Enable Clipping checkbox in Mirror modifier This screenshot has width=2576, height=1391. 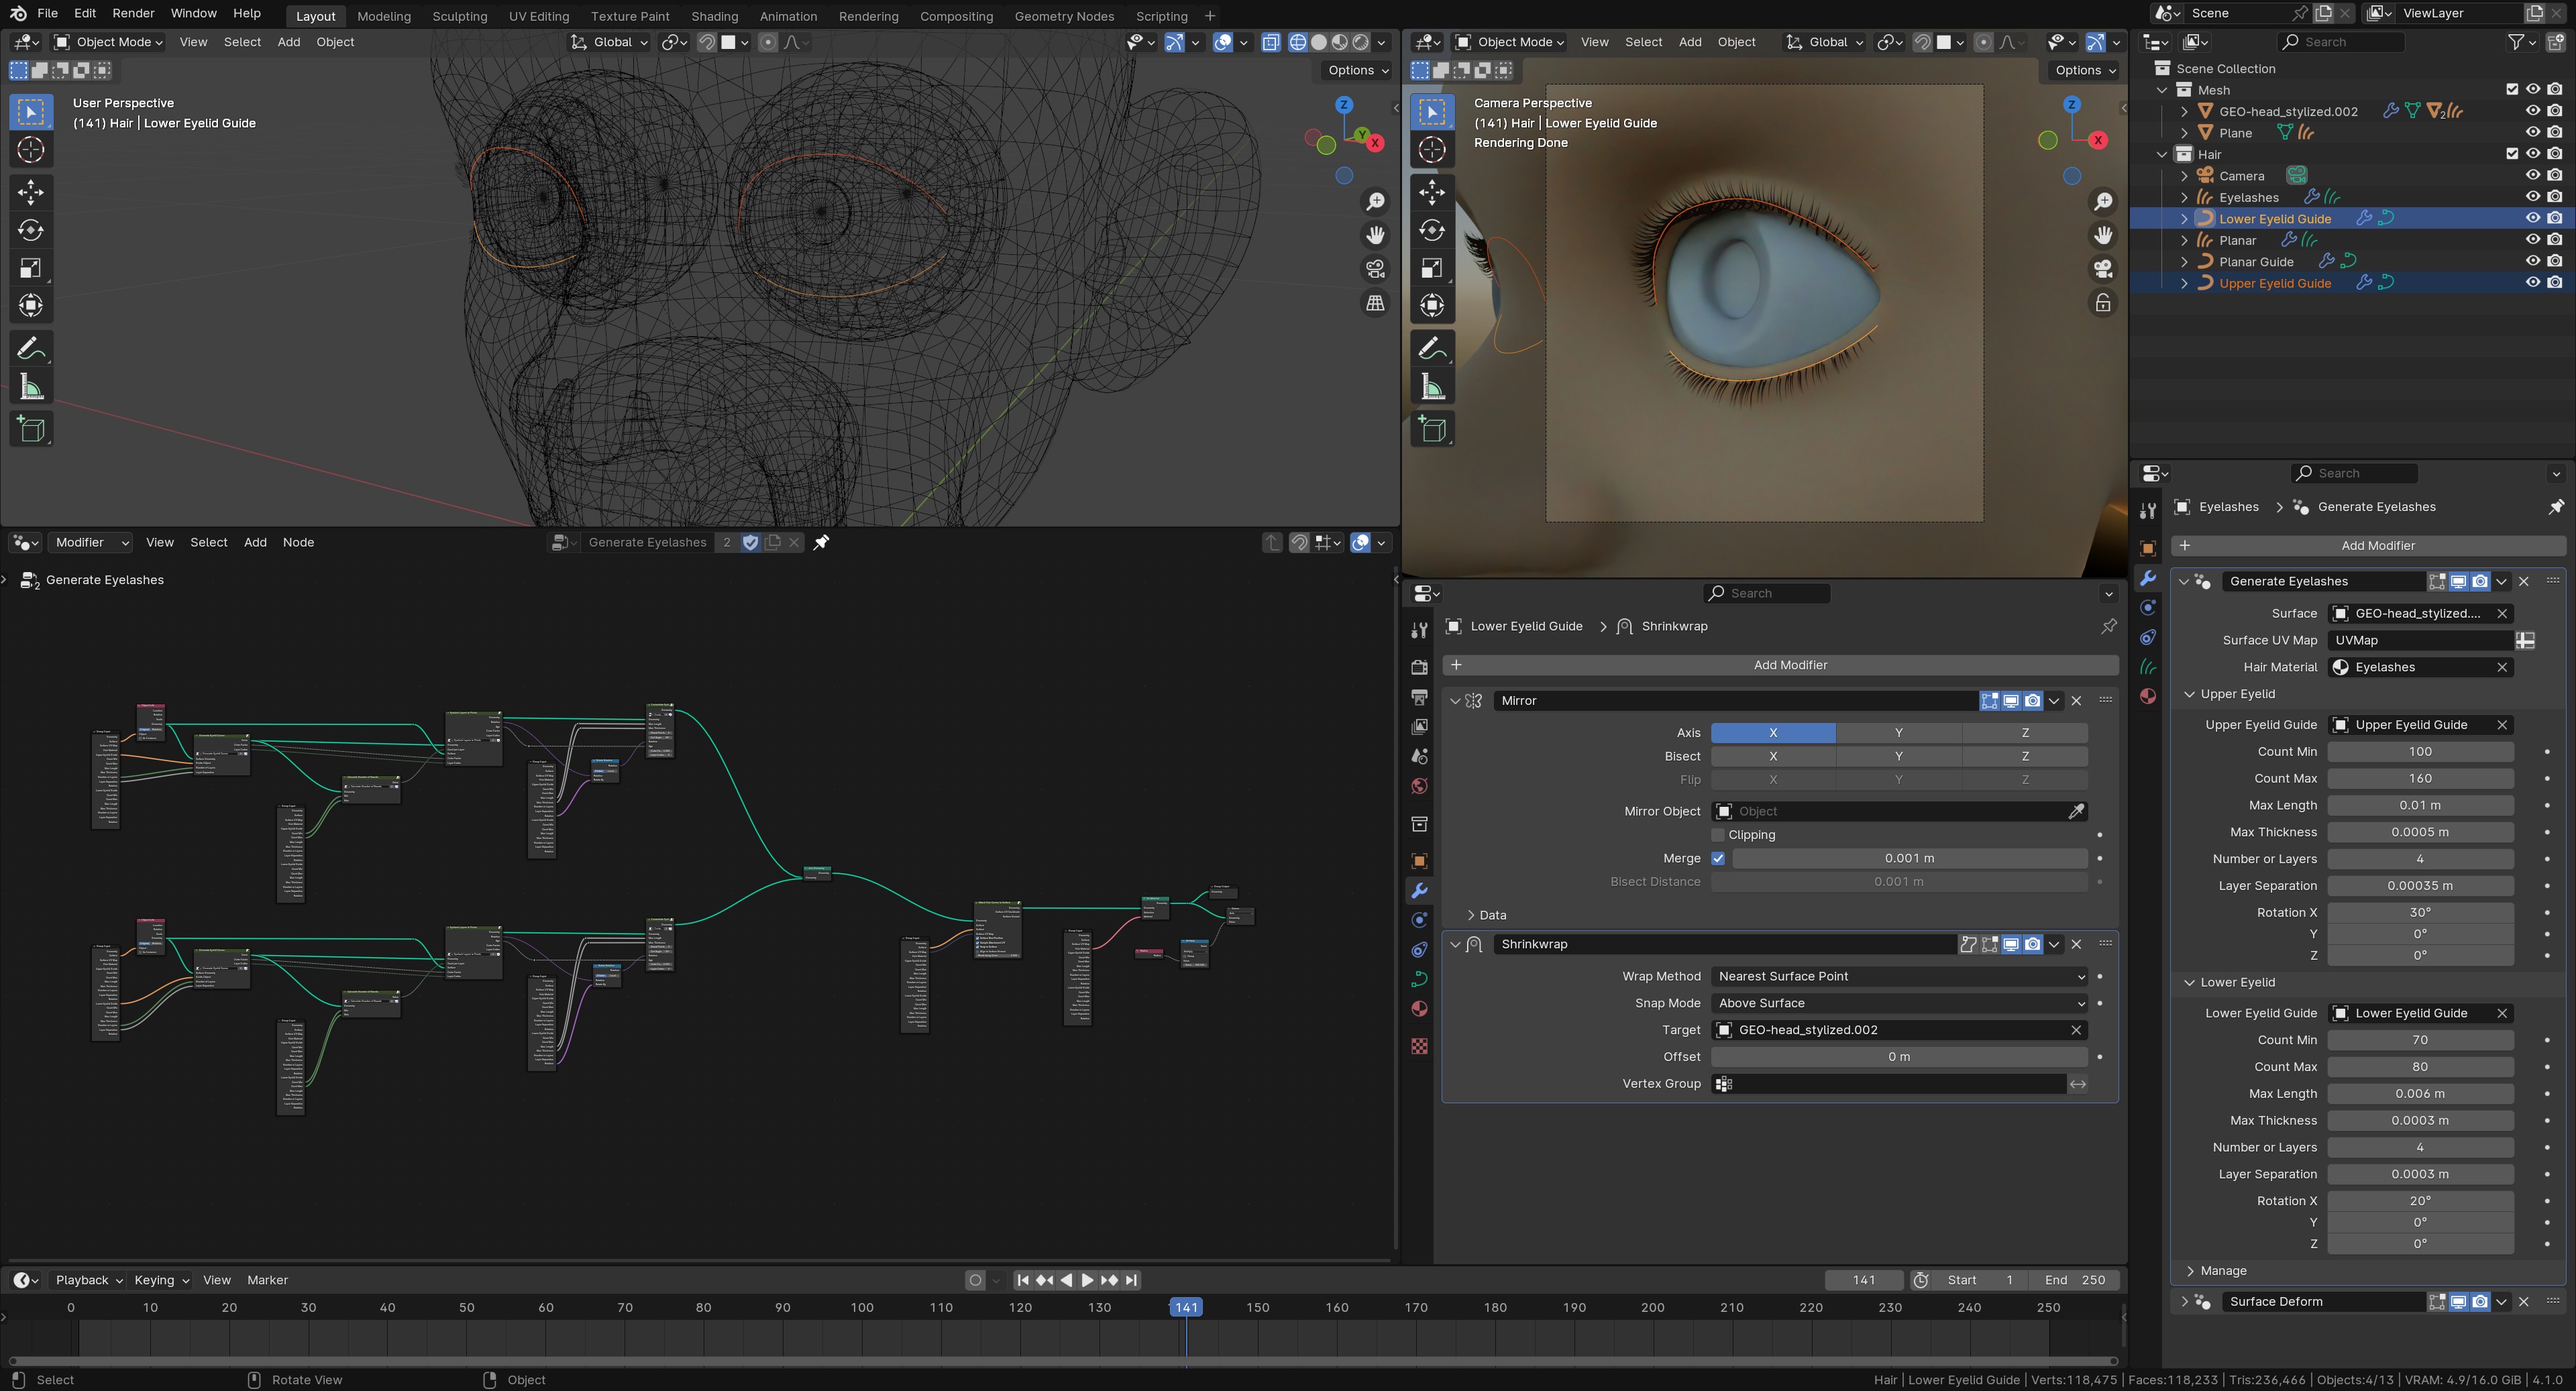coord(1718,835)
